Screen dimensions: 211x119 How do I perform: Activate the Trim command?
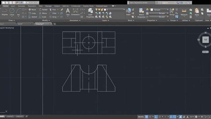coord(53,10)
